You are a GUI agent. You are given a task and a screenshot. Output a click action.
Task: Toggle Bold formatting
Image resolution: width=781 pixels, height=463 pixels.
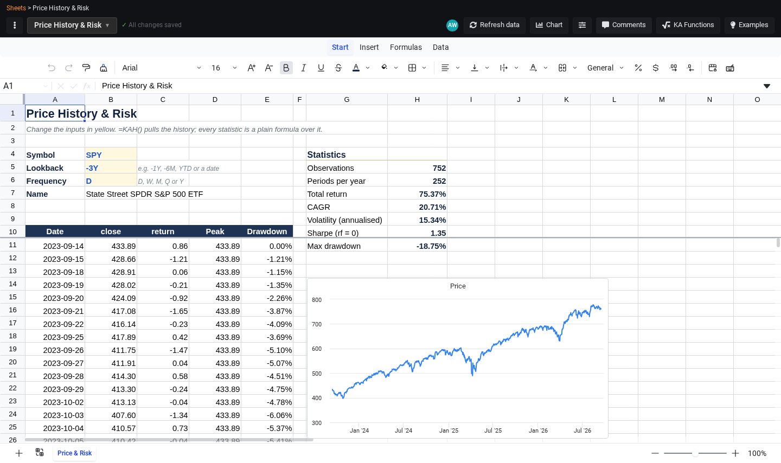(286, 68)
